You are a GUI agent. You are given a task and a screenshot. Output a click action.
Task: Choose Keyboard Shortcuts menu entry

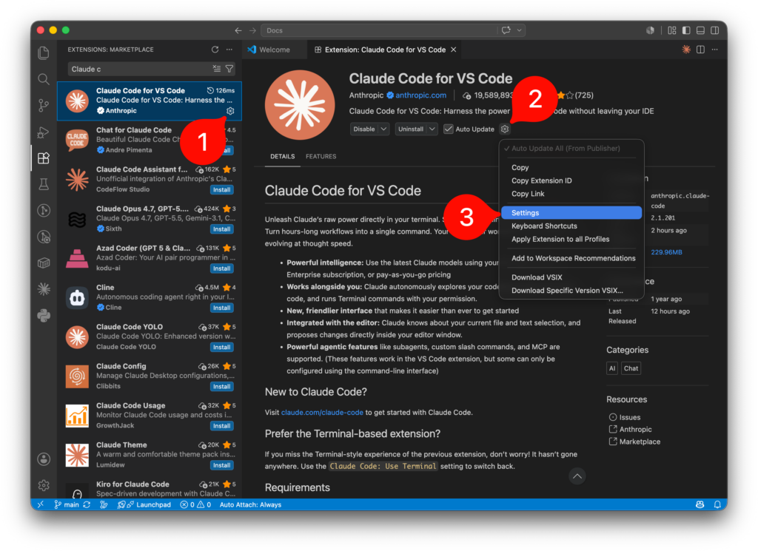[x=571, y=226]
